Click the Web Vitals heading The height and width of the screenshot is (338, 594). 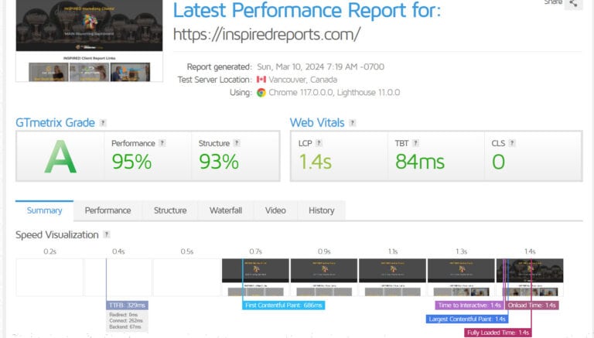[317, 123]
